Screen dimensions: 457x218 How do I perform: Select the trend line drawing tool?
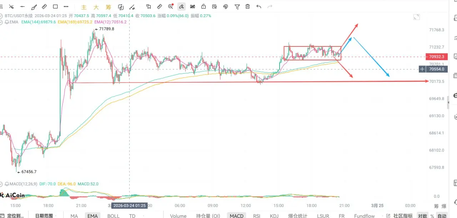coord(12,6)
